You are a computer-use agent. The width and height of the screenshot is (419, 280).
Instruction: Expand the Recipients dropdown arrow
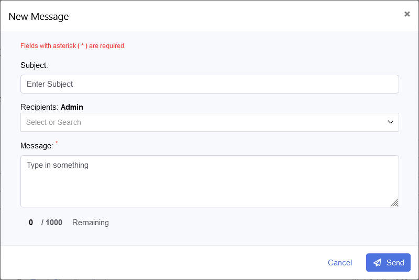tap(390, 122)
